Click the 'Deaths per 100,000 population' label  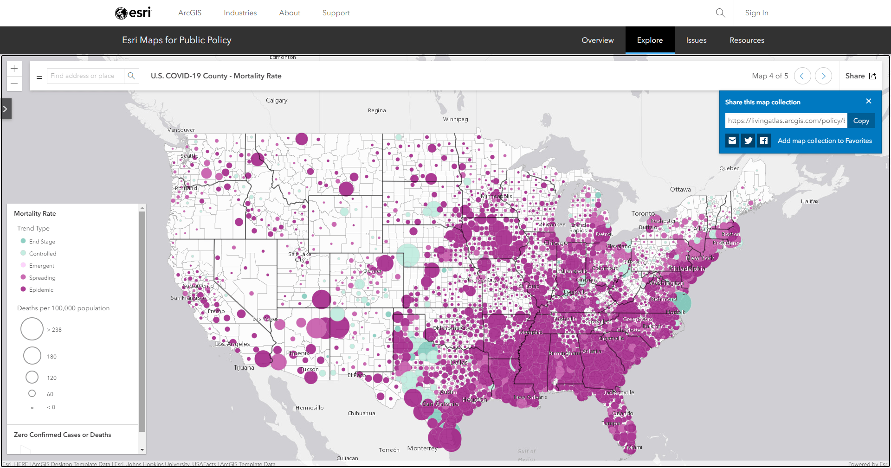click(x=64, y=308)
